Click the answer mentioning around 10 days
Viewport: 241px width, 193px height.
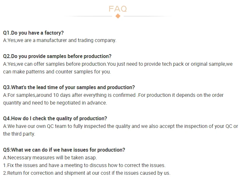pyautogui.click(x=113, y=95)
